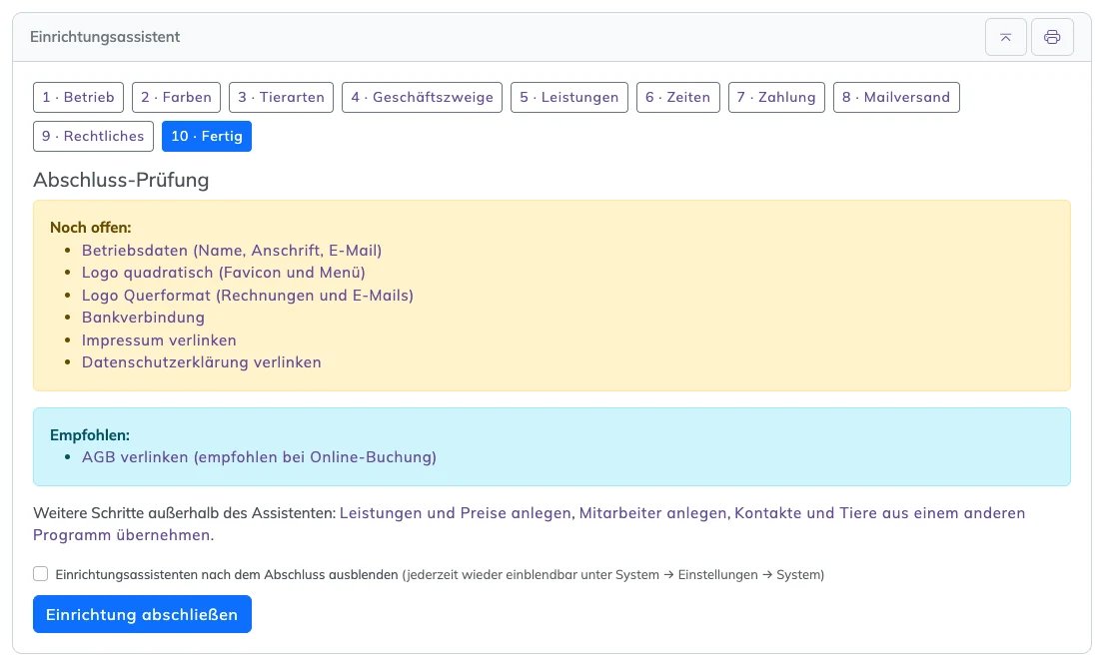Follow the Logo quadratisch (Favicon und Menü) link
The height and width of the screenshot is (666, 1104).
pyautogui.click(x=223, y=273)
